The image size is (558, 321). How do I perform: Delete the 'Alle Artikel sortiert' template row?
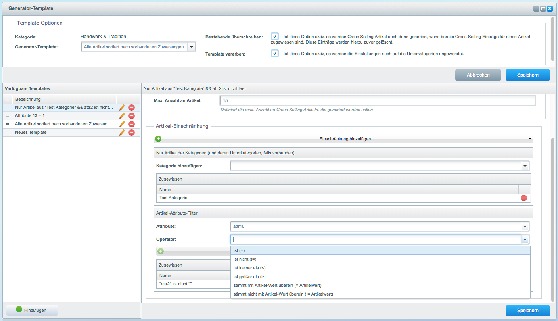pos(132,124)
